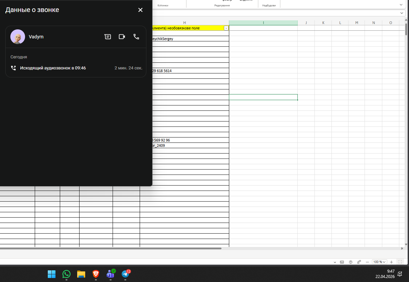This screenshot has width=409, height=282.
Task: Click the Сегодня date label
Action: [19, 57]
